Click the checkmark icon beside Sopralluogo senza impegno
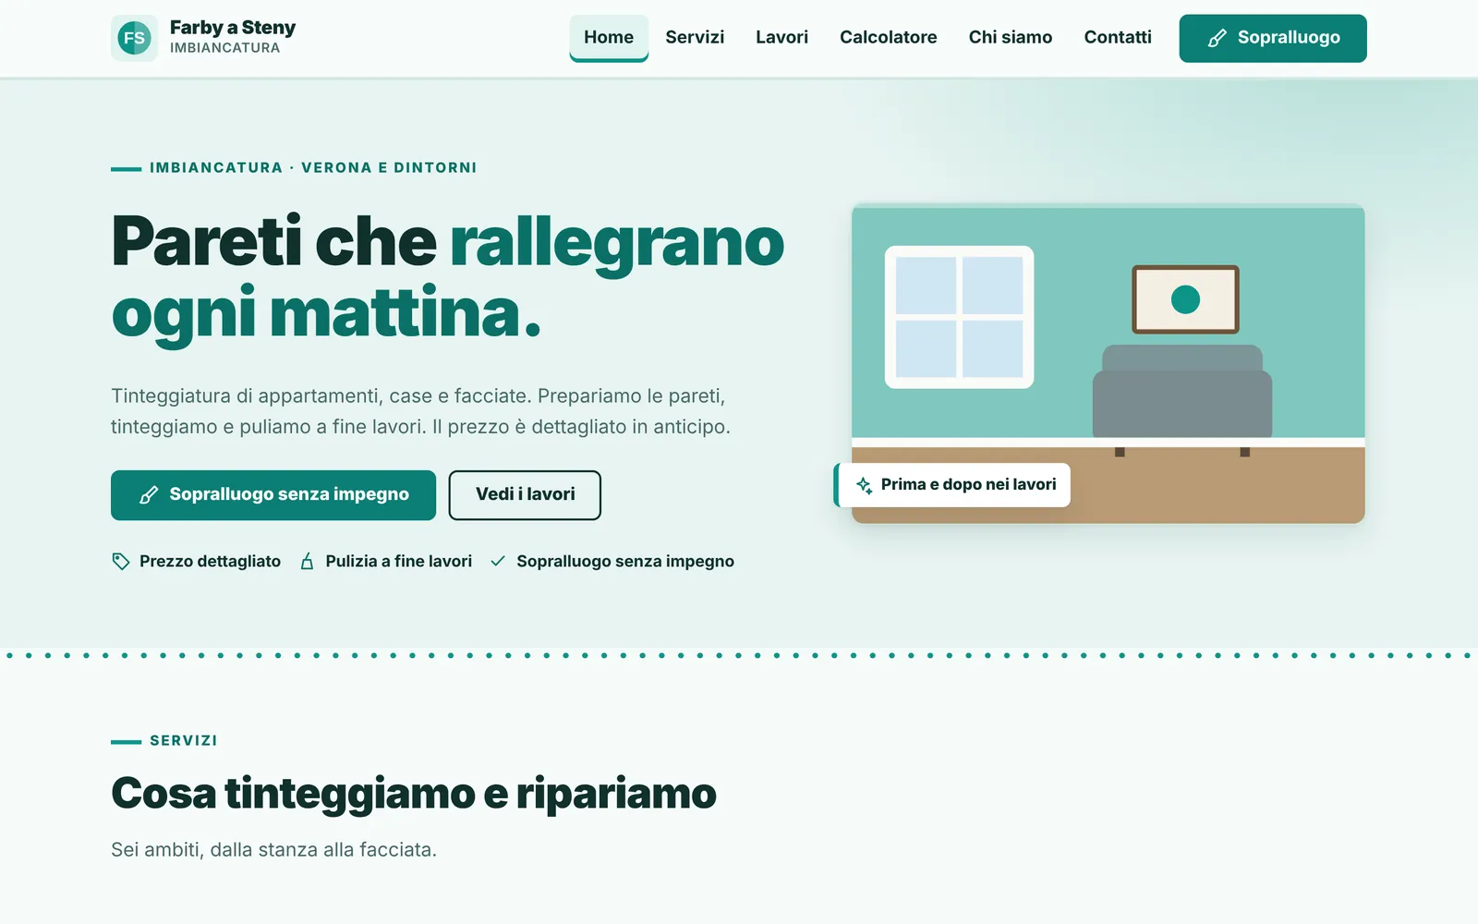The image size is (1478, 924). pyautogui.click(x=498, y=561)
